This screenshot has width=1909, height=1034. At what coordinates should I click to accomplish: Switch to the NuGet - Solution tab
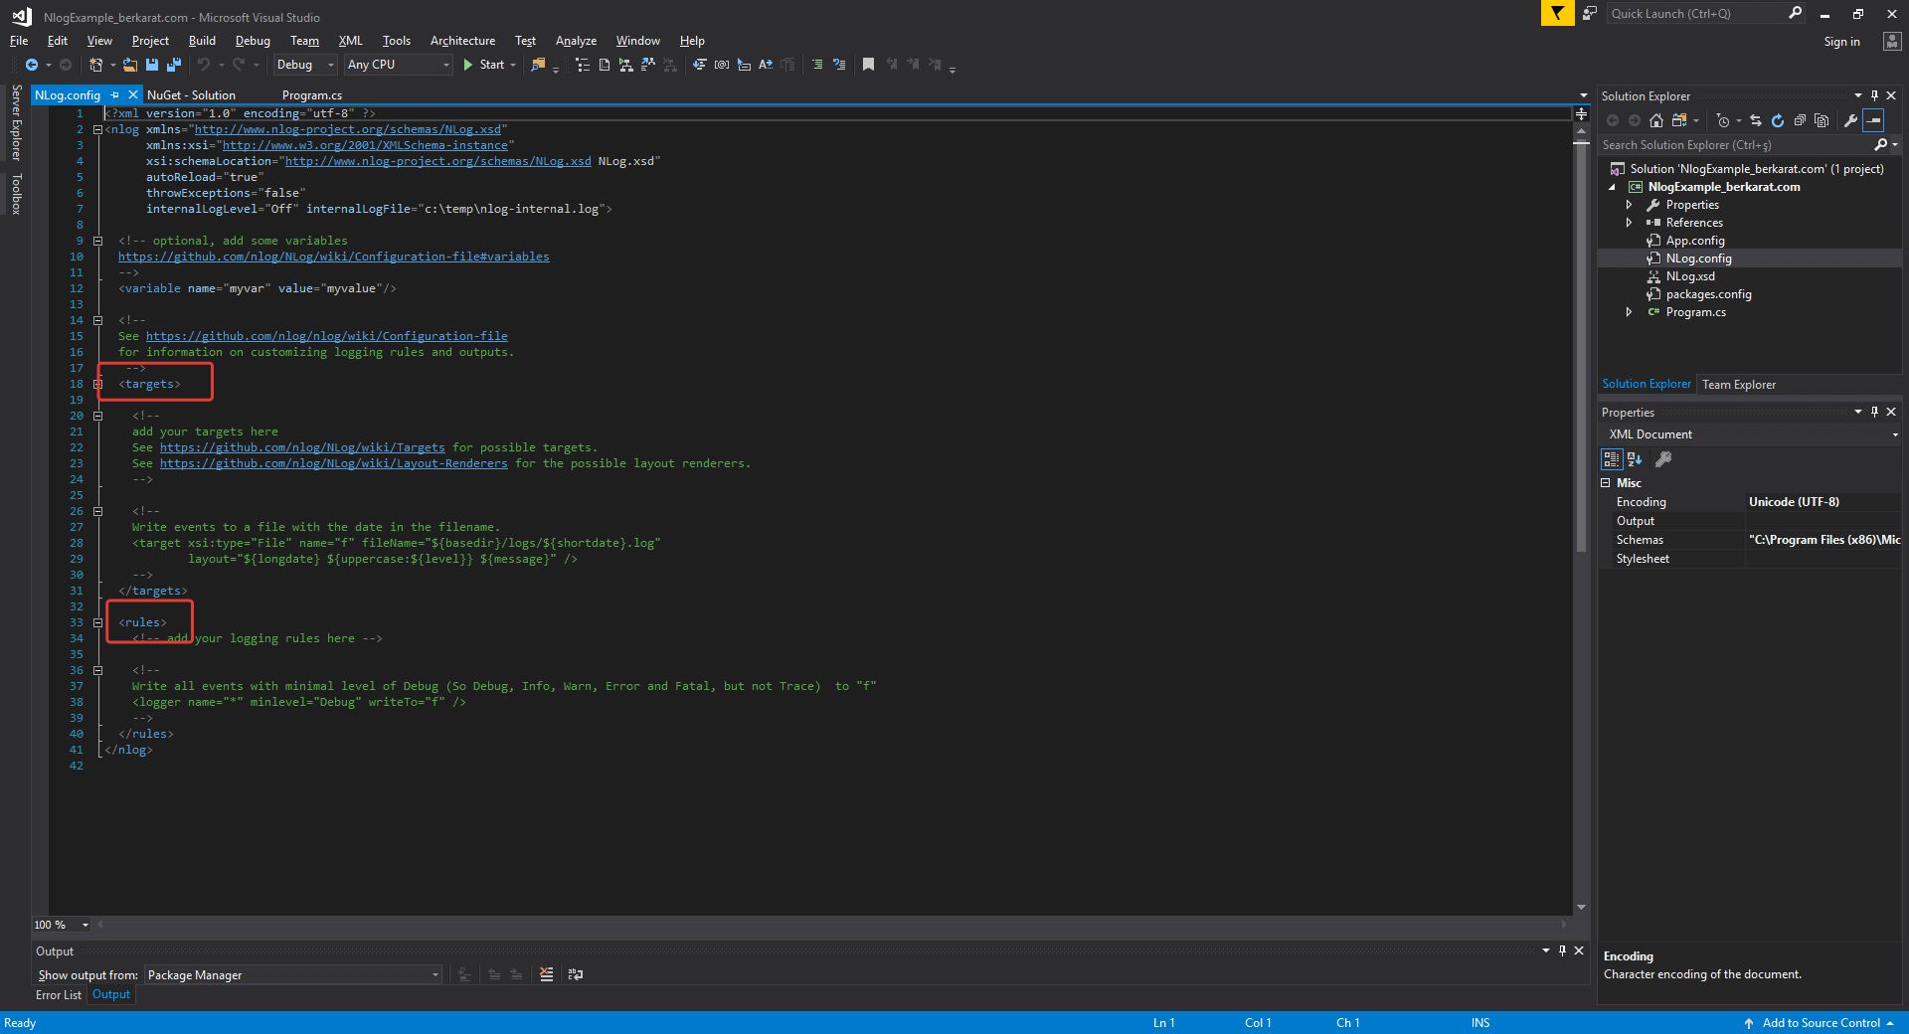[x=191, y=95]
